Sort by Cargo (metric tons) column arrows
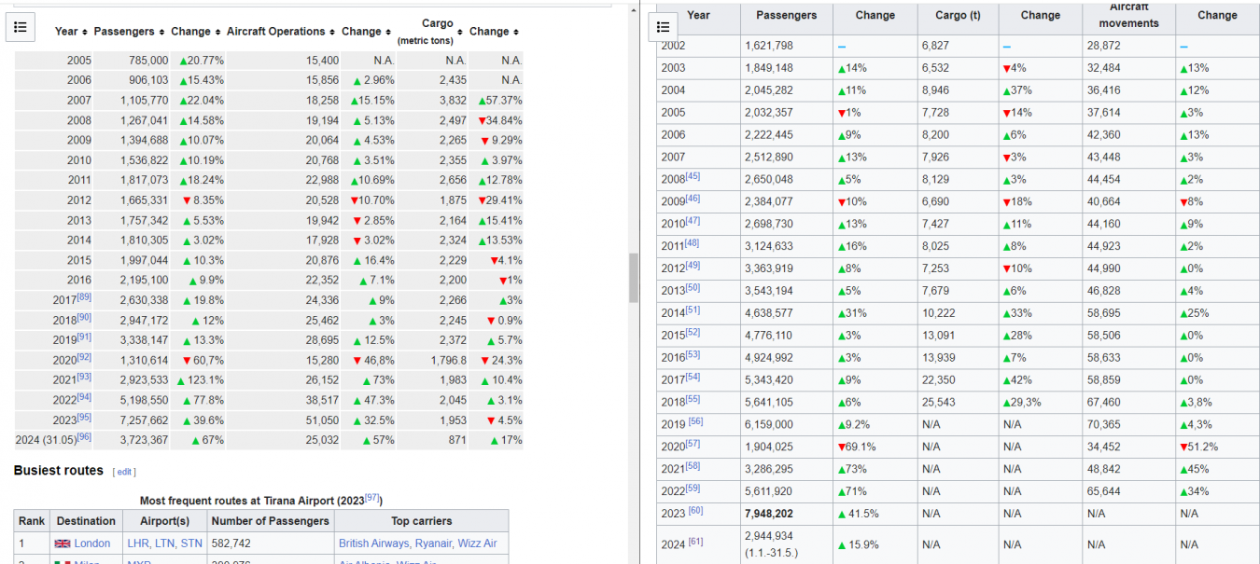The image size is (1260, 564). tap(459, 33)
